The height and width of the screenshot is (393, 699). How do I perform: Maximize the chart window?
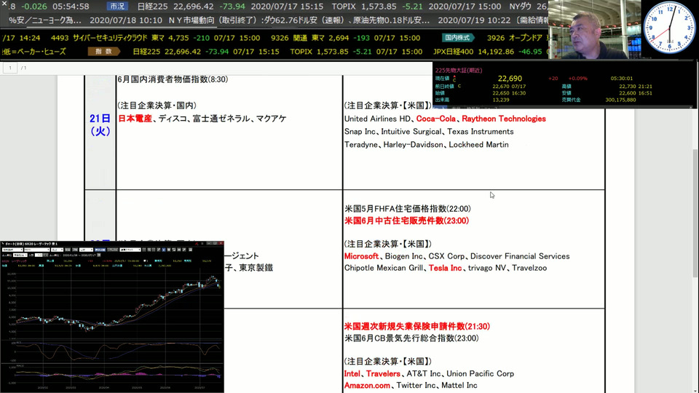click(214, 243)
